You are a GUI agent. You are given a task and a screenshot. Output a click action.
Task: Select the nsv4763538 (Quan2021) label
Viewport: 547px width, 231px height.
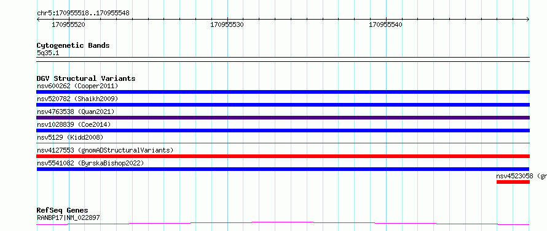coord(76,112)
